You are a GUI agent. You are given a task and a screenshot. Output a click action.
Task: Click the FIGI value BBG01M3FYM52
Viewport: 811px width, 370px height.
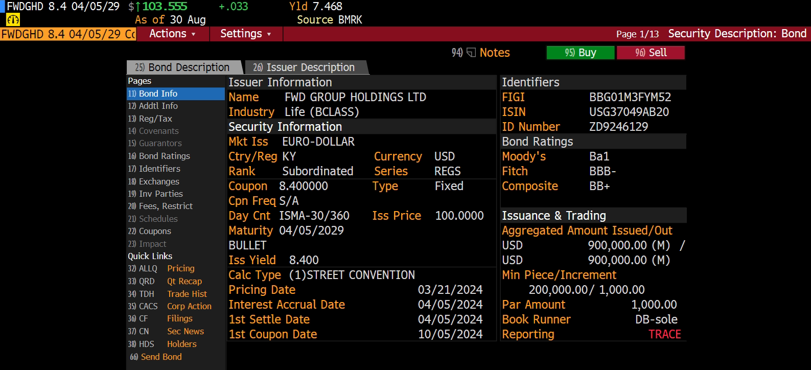(630, 97)
